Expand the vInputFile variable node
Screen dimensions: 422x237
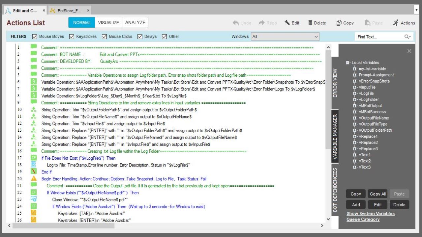(x=355, y=87)
